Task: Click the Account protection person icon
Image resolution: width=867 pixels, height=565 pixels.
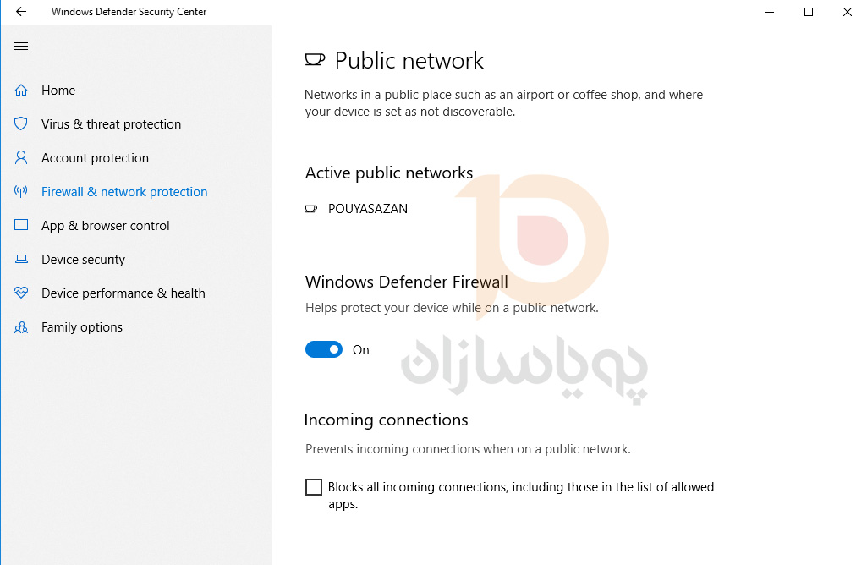Action: point(21,157)
